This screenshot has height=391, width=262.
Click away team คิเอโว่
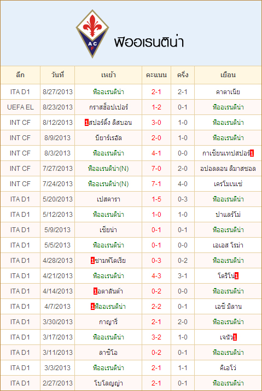[228, 368]
